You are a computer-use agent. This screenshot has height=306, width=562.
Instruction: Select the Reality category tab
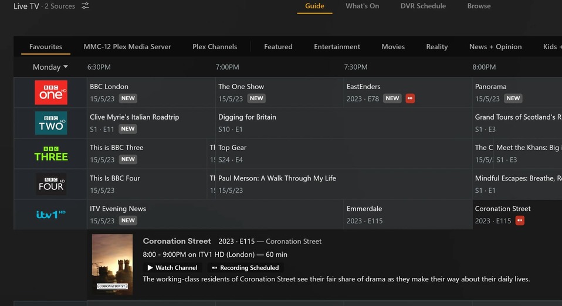click(x=437, y=46)
